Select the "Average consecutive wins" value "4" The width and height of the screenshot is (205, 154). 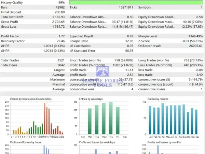point(132,89)
